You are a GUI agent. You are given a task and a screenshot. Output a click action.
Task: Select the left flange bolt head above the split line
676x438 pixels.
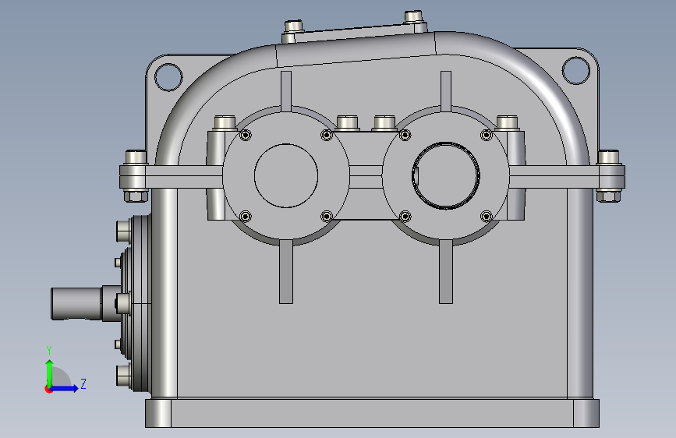(x=136, y=157)
